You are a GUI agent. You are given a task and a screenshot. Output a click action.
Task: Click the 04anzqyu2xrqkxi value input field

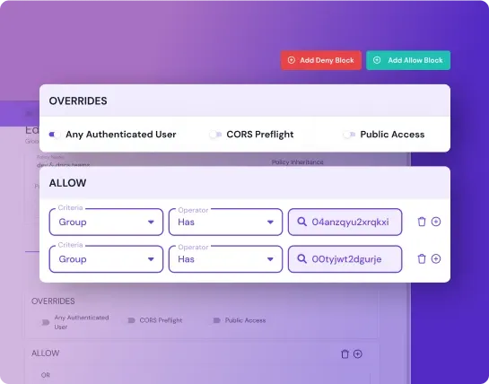pos(345,222)
